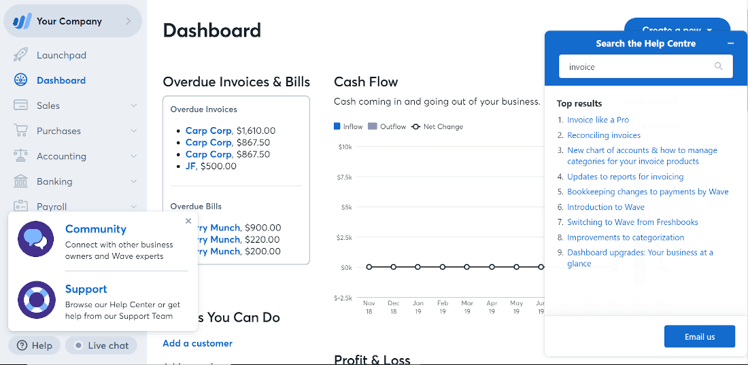Click the Support lifebuoy icon
The image size is (748, 365).
(x=36, y=300)
